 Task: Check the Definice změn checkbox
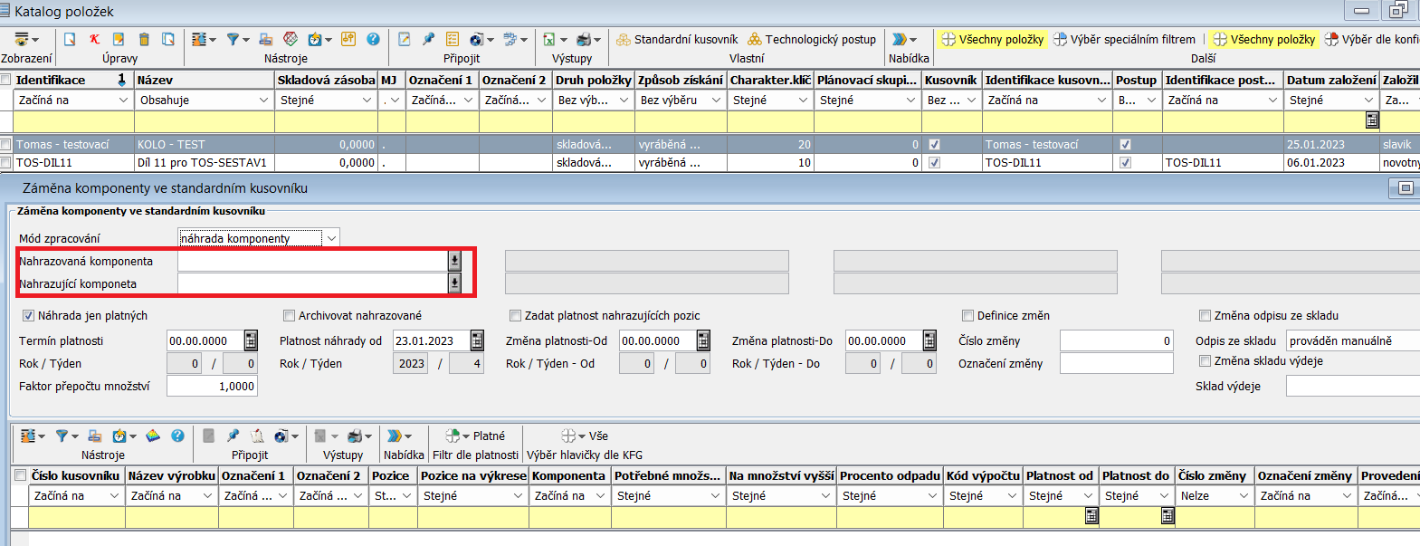pyautogui.click(x=968, y=316)
